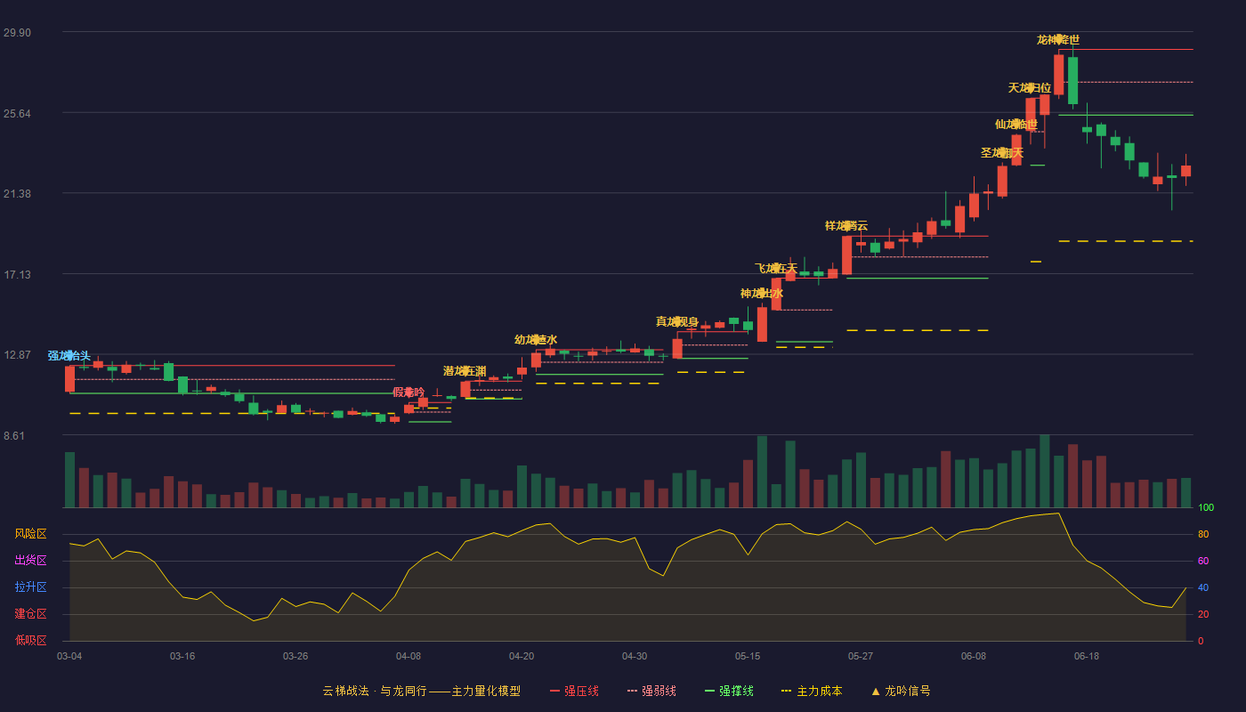Click the 风险区 zone label
The width and height of the screenshot is (1246, 712).
point(30,534)
